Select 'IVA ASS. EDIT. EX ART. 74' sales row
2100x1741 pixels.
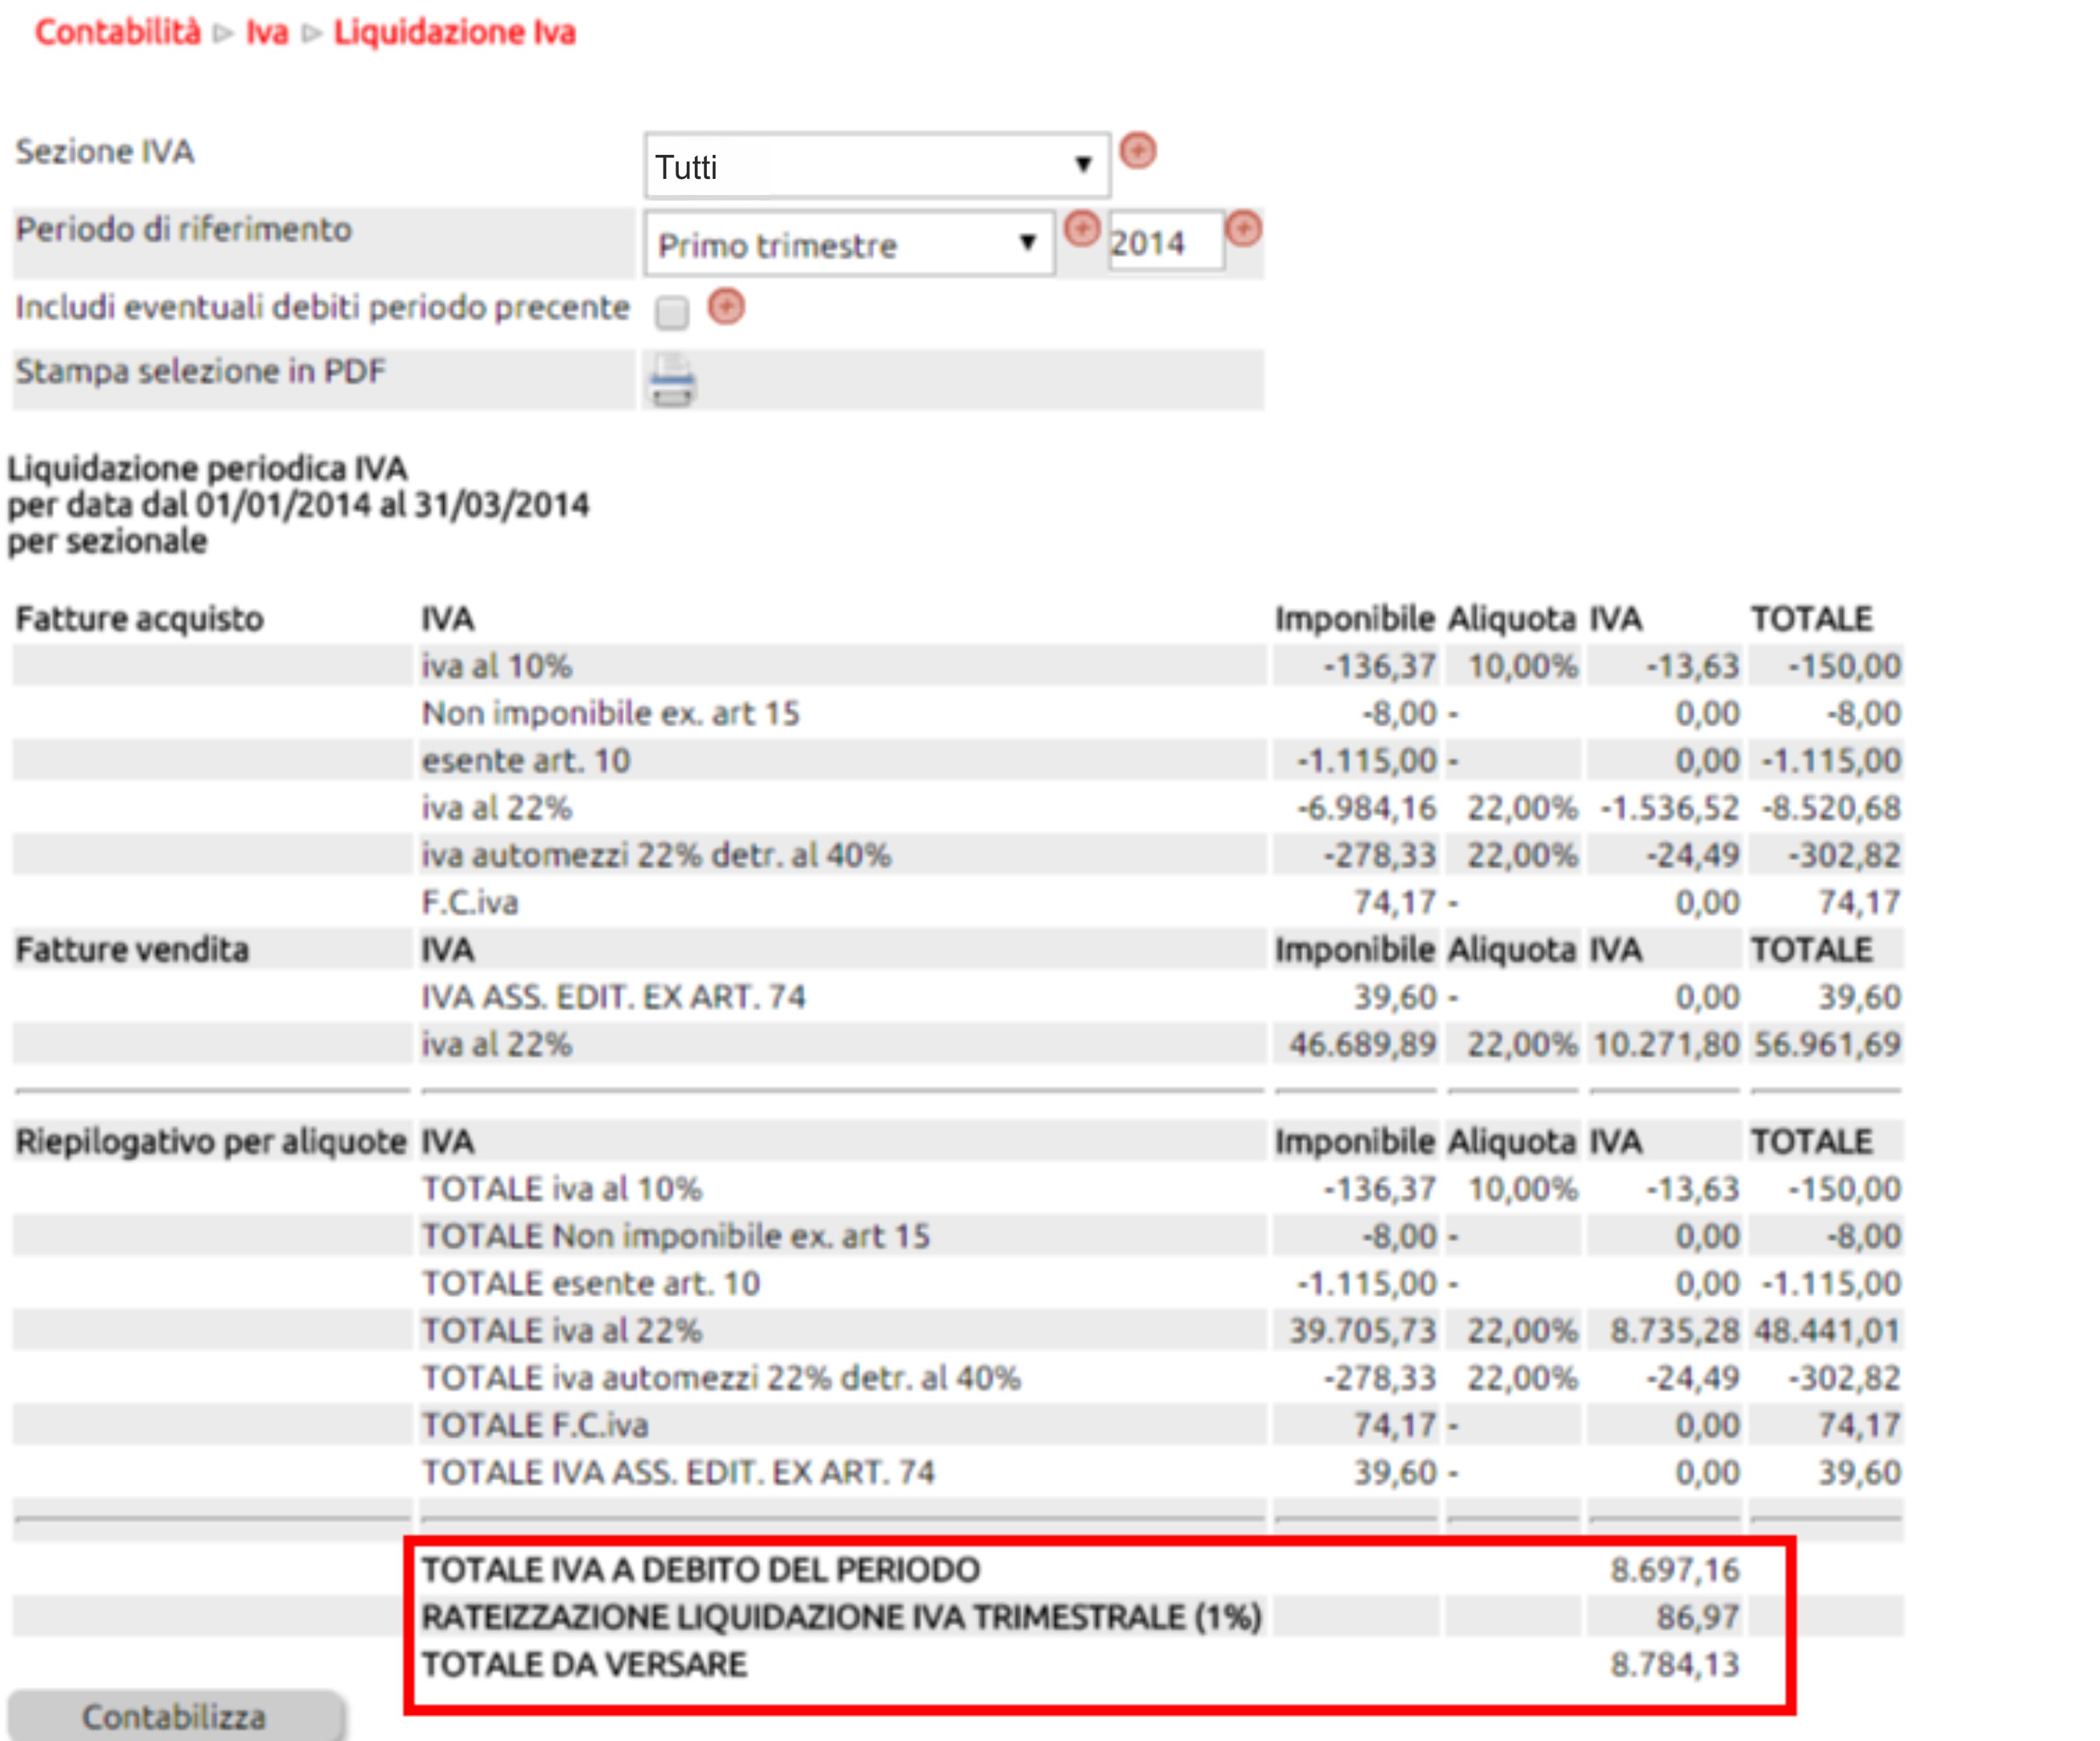click(x=957, y=997)
